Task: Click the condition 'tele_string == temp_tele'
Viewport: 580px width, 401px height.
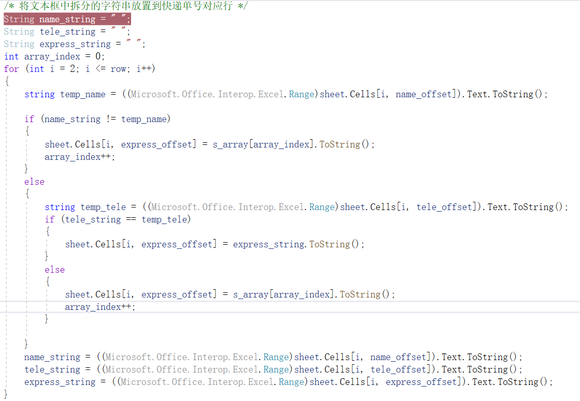Action: coord(126,219)
